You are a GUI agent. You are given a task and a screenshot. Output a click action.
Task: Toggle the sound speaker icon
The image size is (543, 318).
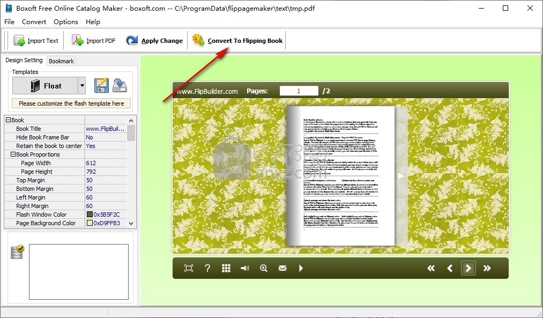tap(245, 268)
